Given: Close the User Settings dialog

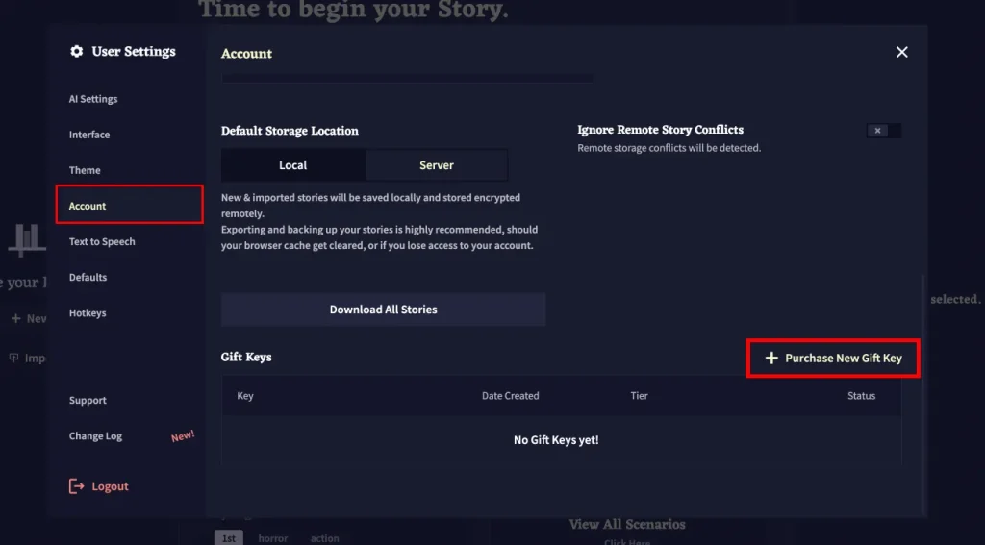Looking at the screenshot, I should pyautogui.click(x=901, y=52).
